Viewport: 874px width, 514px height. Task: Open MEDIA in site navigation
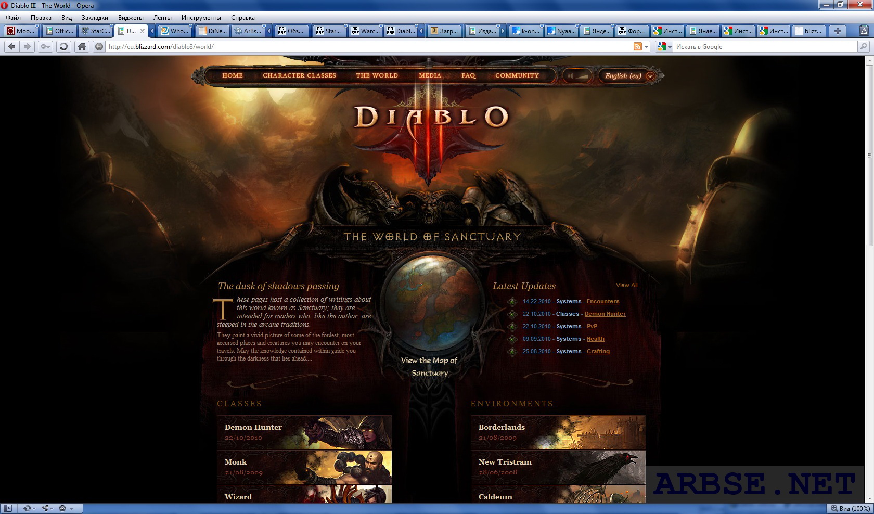[430, 75]
